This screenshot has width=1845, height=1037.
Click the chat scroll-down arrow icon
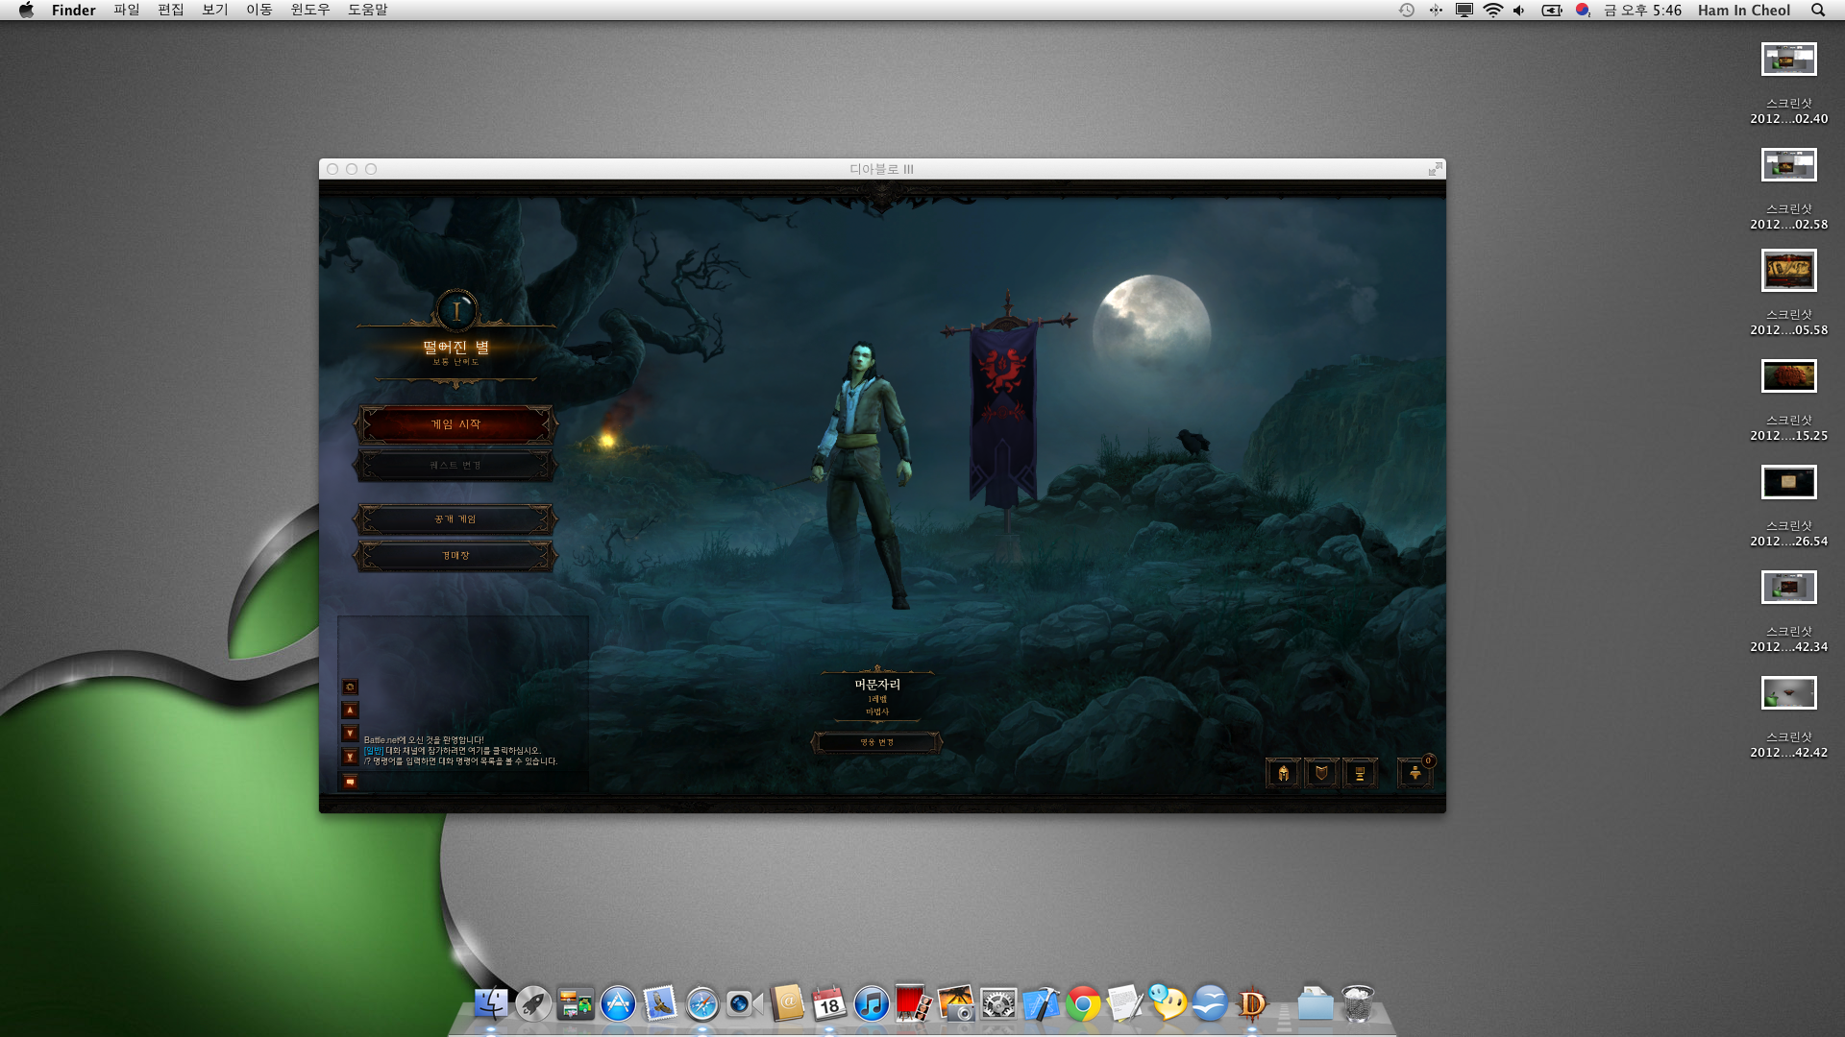350,734
